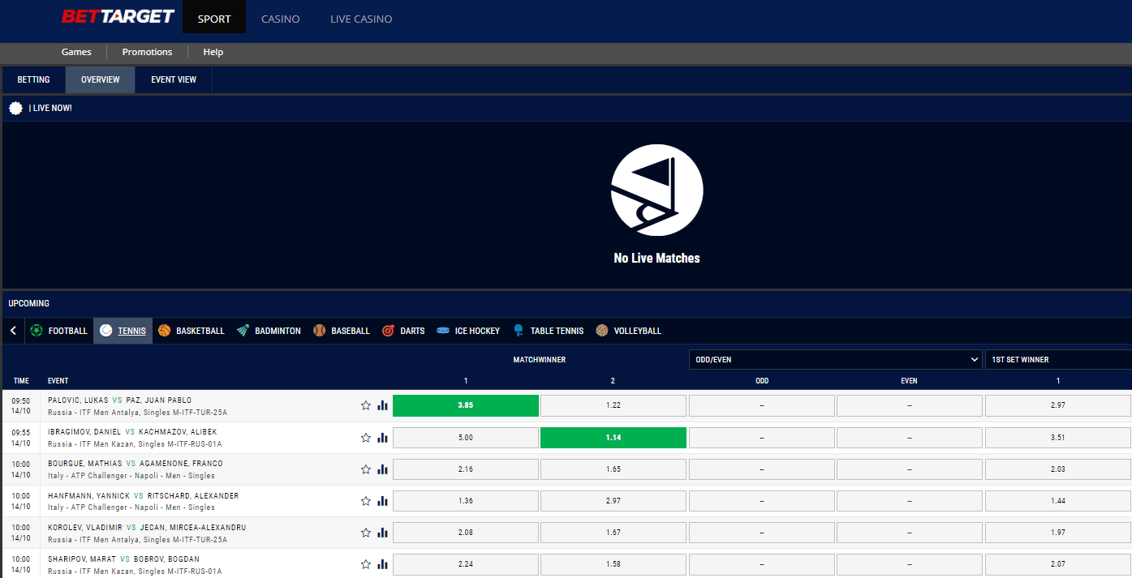Open the Odd/Even market dropdown
Image resolution: width=1132 pixels, height=578 pixels.
point(836,359)
